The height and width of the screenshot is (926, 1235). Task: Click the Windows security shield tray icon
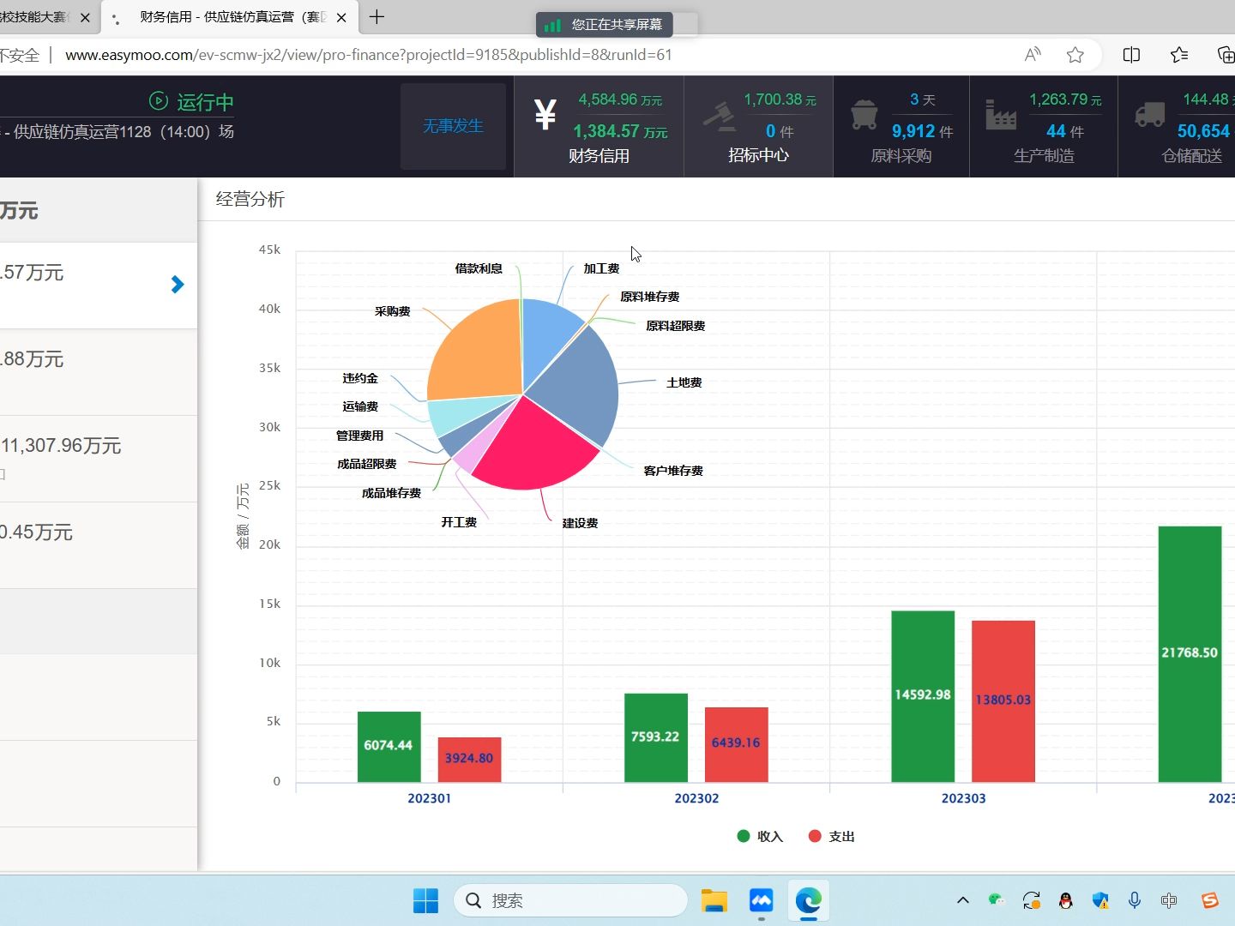pyautogui.click(x=1100, y=900)
